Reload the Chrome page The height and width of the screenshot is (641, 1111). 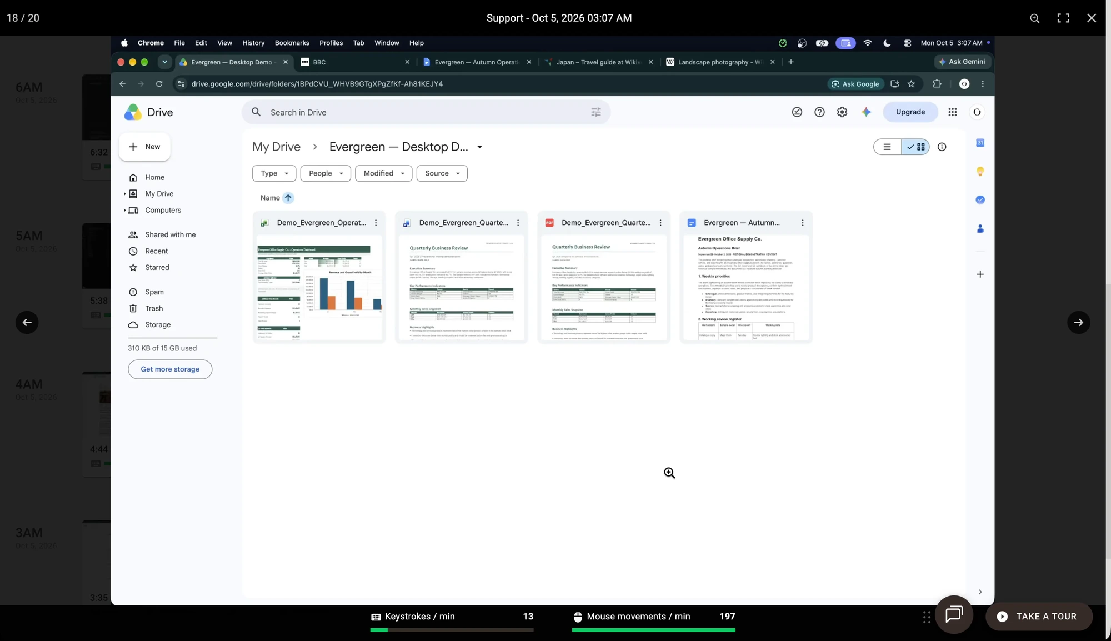click(159, 84)
